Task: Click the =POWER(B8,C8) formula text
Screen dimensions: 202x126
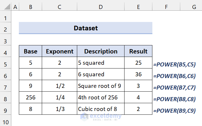Action: pyautogui.click(x=174, y=99)
